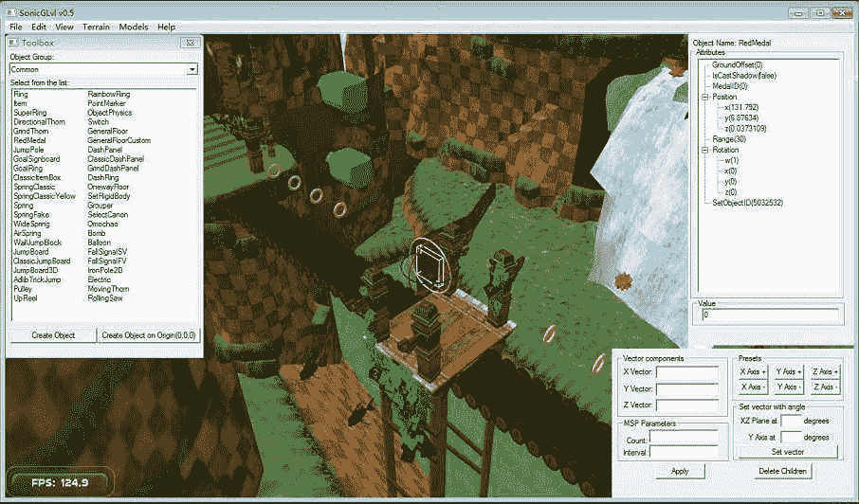Select MedalID(0) attribute

click(x=730, y=86)
